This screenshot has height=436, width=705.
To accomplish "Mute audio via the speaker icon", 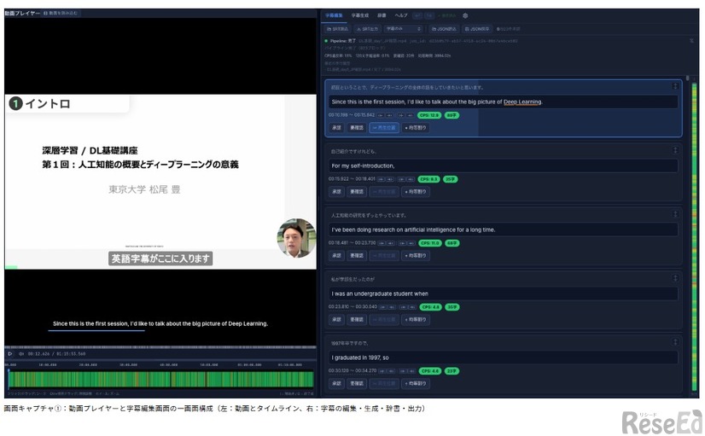I will [x=20, y=354].
